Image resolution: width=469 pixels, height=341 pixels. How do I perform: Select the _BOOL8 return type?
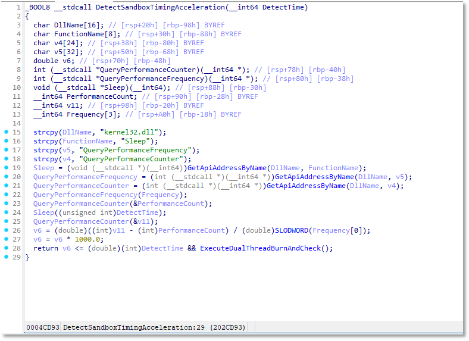click(x=37, y=7)
